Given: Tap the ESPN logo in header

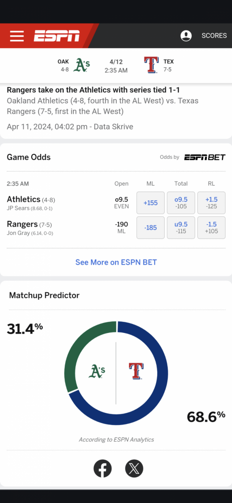Looking at the screenshot, I should pos(56,36).
